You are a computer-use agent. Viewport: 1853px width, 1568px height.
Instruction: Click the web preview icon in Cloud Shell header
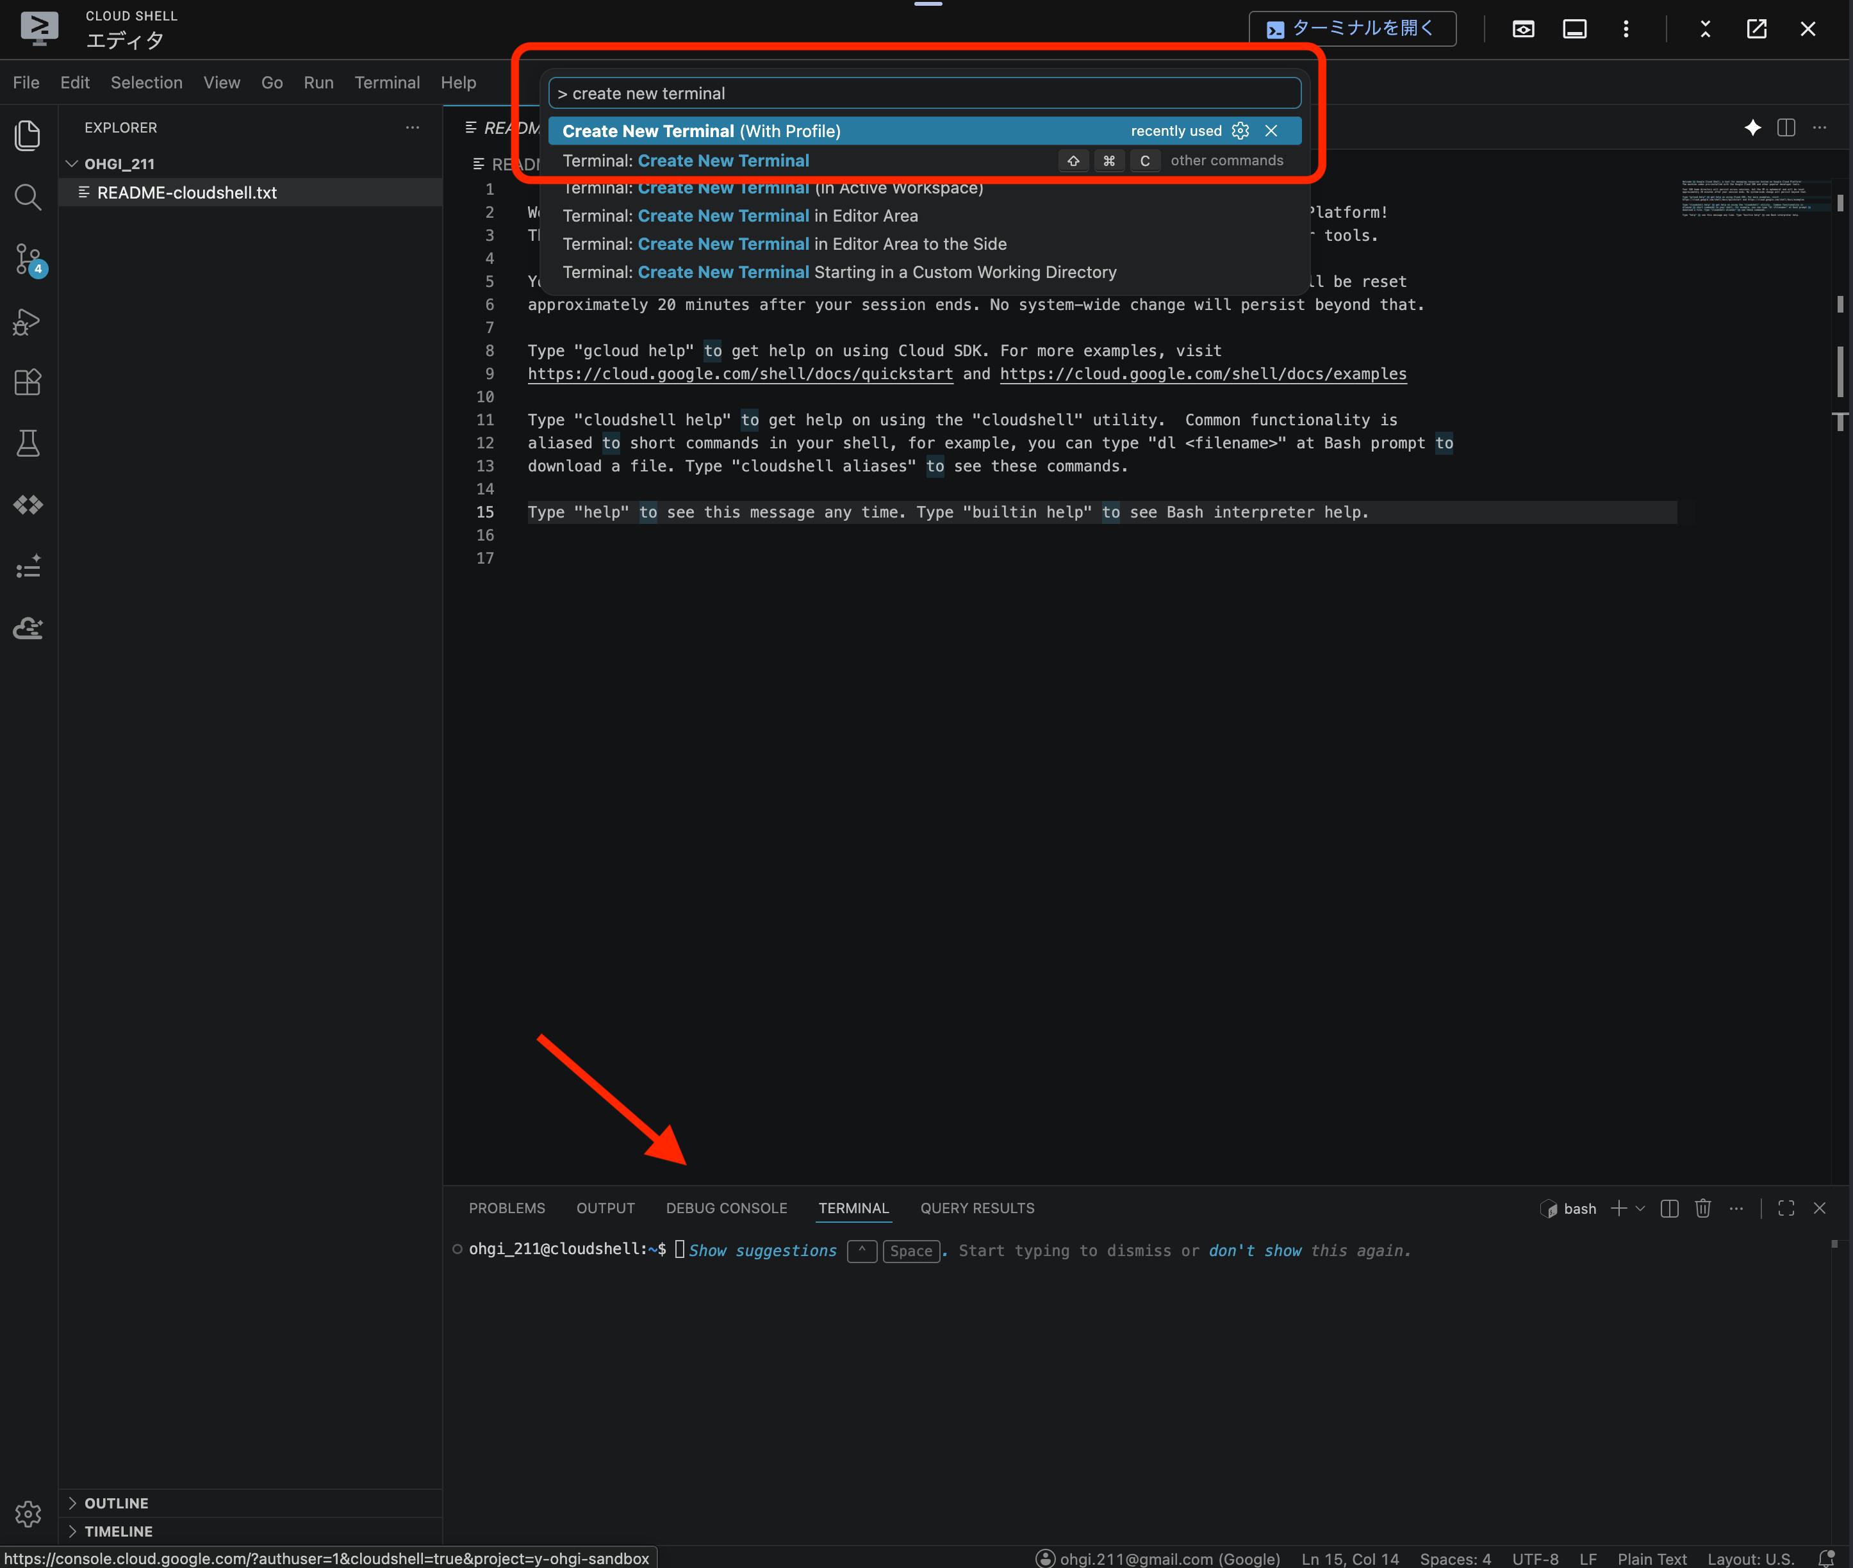[1523, 29]
